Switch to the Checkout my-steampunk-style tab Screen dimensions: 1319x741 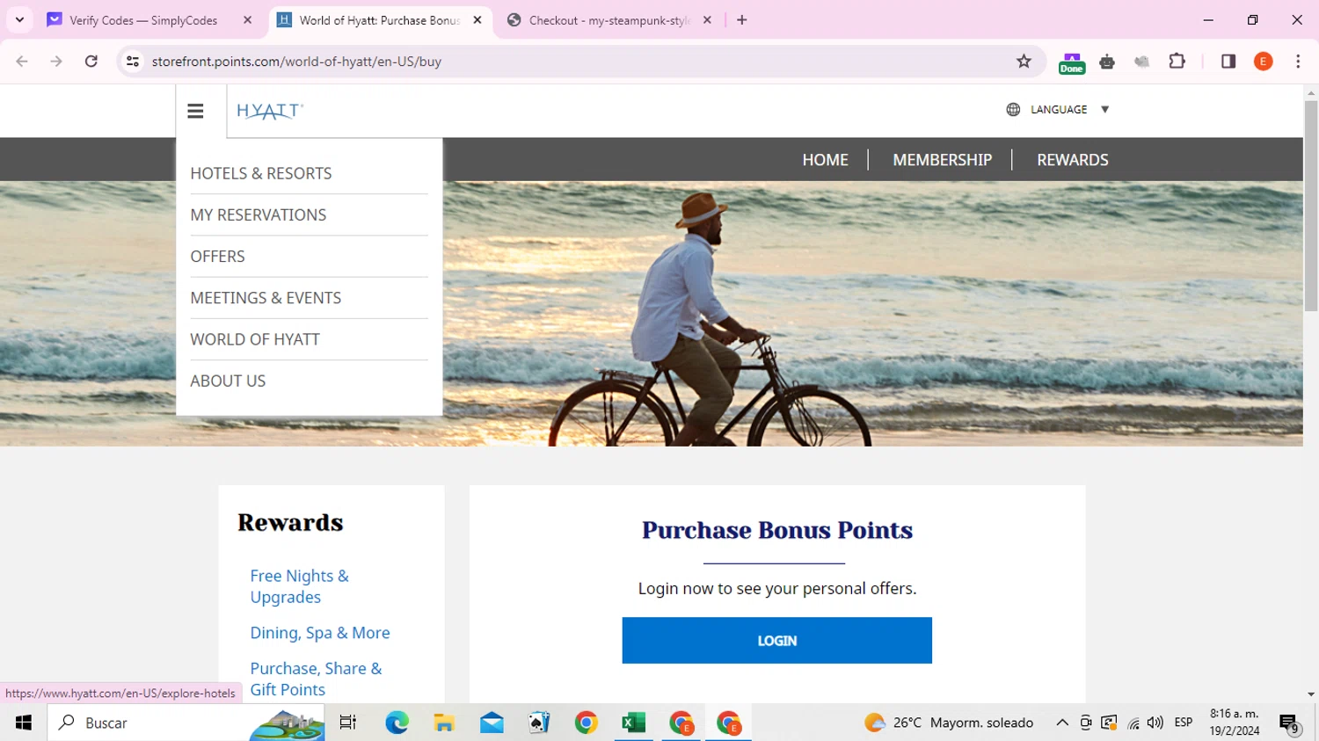(609, 20)
